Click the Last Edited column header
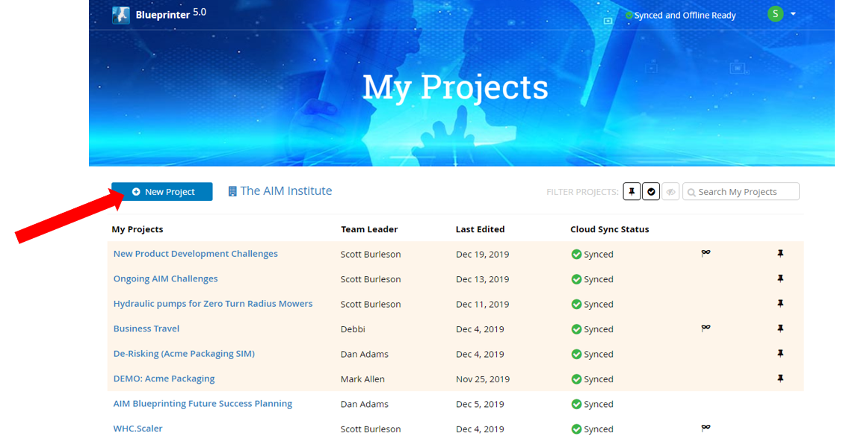This screenshot has width=852, height=445. (x=480, y=229)
